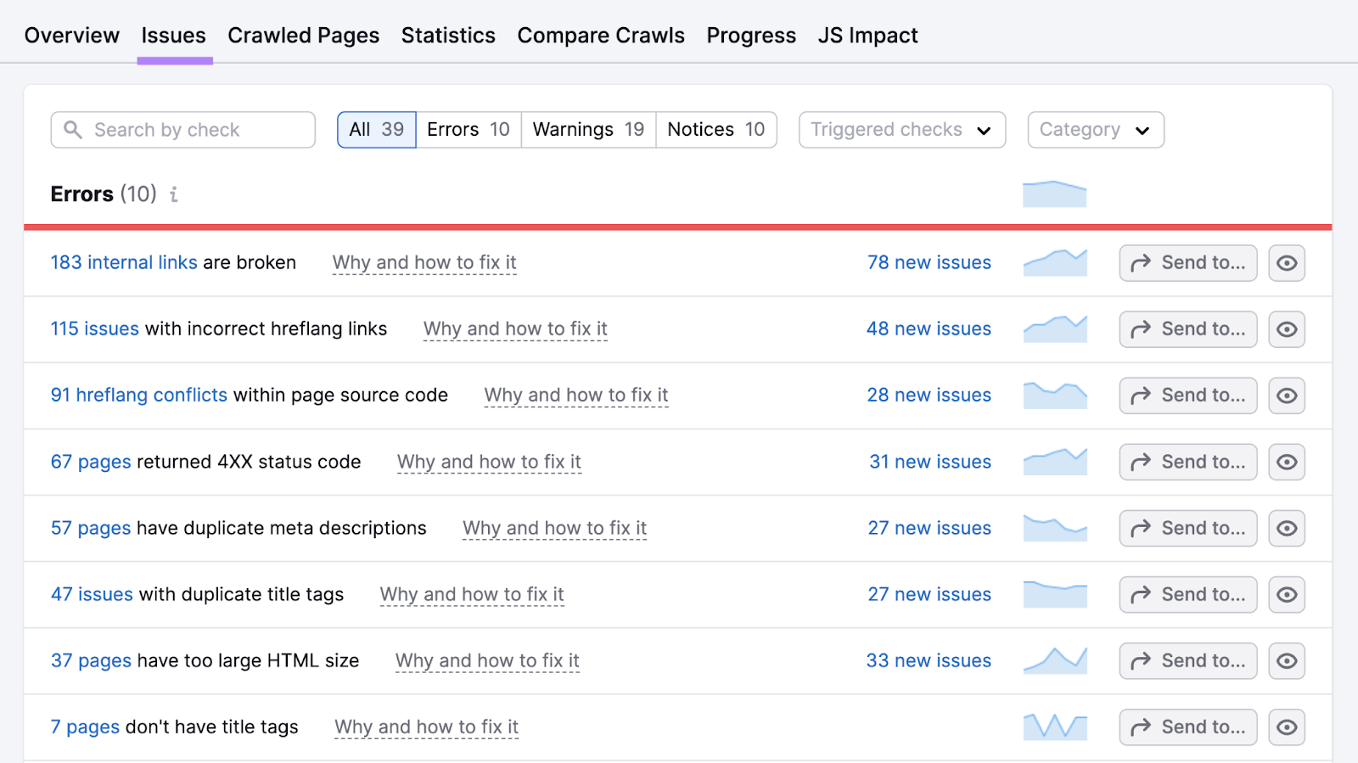Open Why and how to fix it for broken links

[x=424, y=262]
